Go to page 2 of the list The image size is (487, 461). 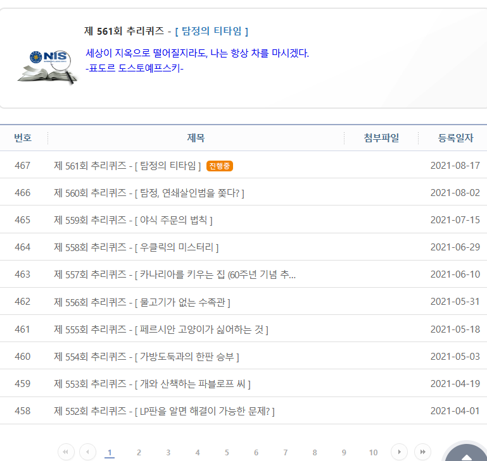click(139, 452)
